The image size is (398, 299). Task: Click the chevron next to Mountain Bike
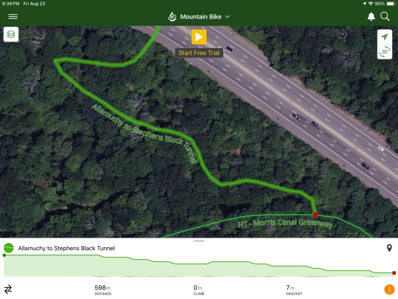point(227,17)
